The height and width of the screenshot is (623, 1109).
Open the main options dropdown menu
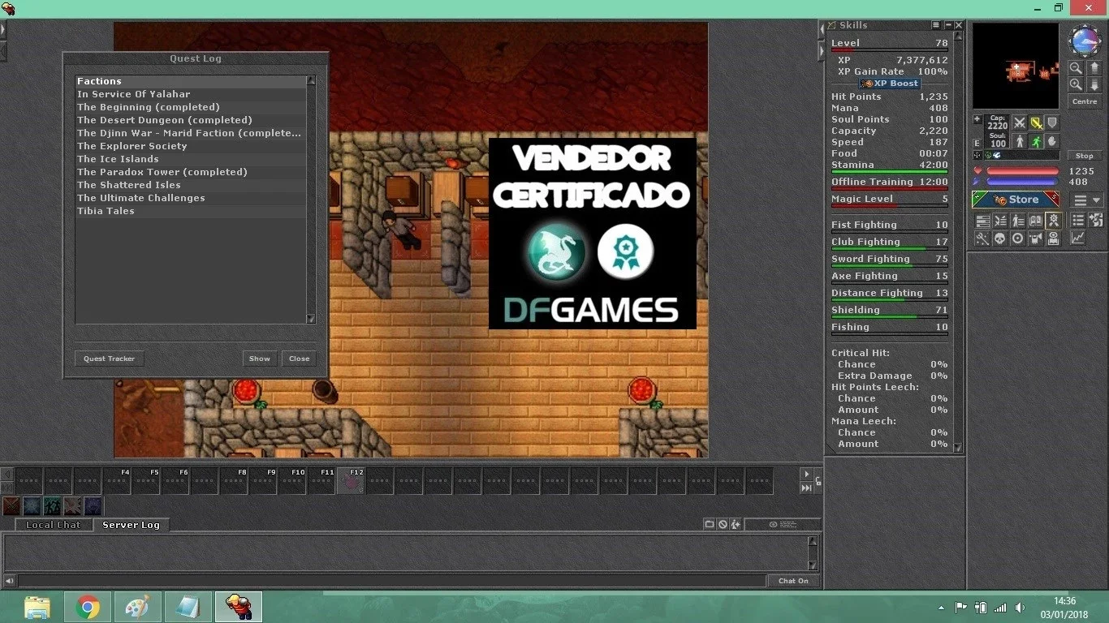(1087, 200)
